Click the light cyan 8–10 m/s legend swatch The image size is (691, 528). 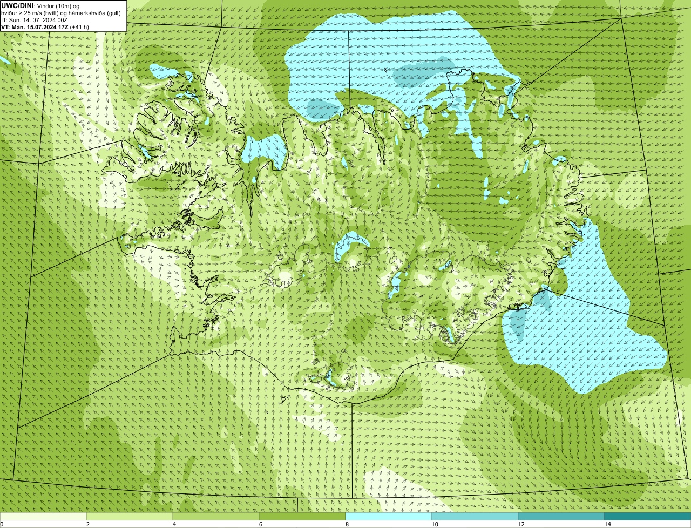(x=389, y=516)
